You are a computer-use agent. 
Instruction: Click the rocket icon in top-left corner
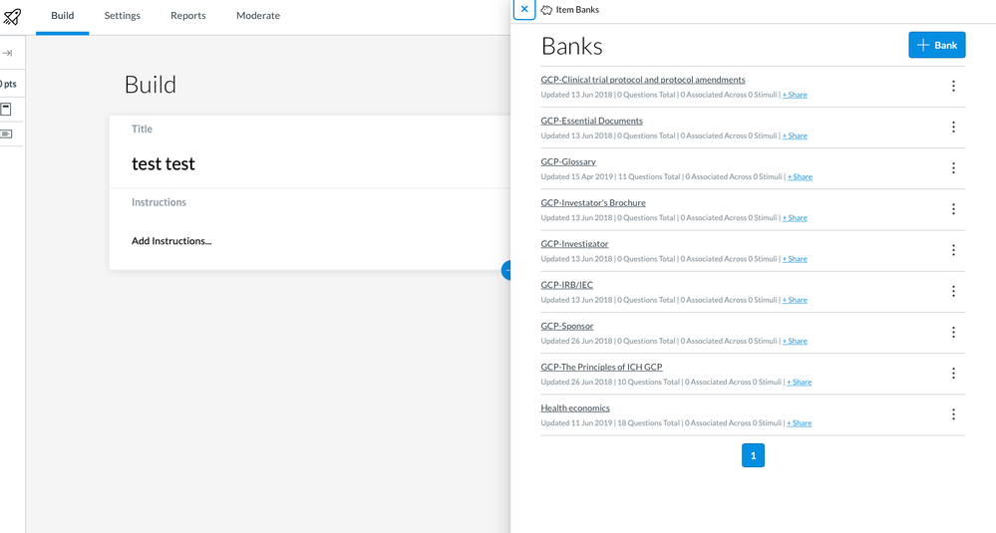coord(12,16)
